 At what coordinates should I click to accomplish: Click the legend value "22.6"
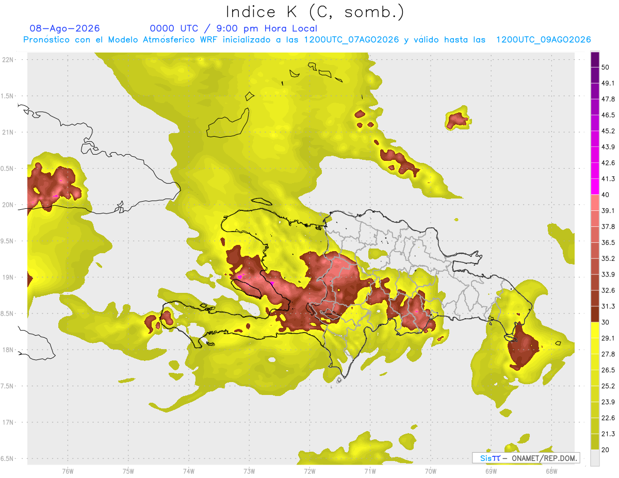coord(608,418)
